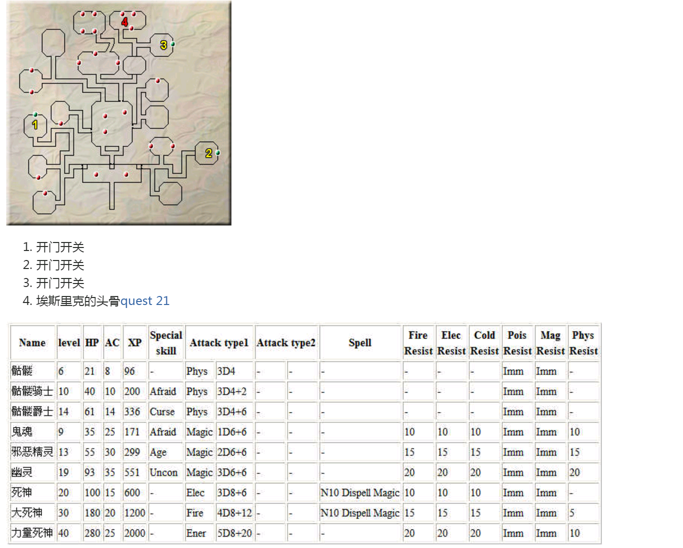This screenshot has height=548, width=683.
Task: Click the 3D6+6 attack value
Action: [x=234, y=472]
